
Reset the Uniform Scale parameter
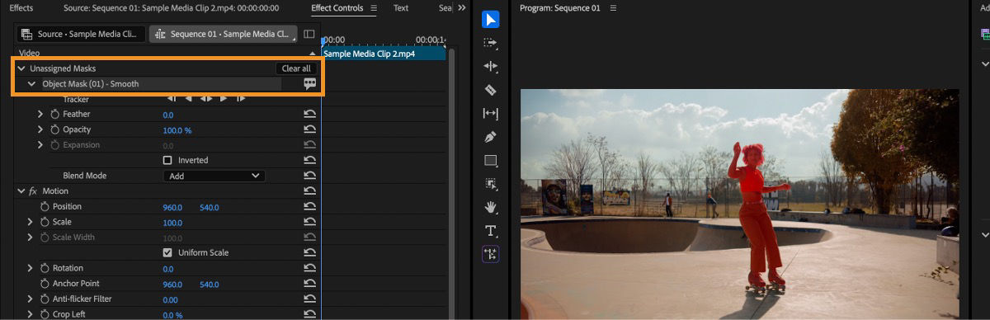309,252
